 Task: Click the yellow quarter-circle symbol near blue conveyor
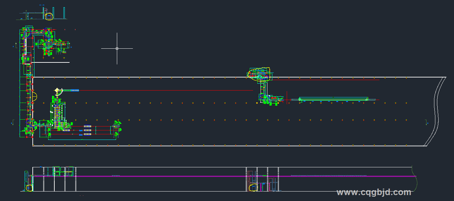[x=58, y=91]
